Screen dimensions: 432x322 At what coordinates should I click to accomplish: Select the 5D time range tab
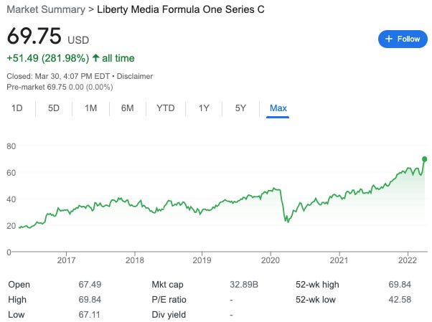(x=54, y=108)
